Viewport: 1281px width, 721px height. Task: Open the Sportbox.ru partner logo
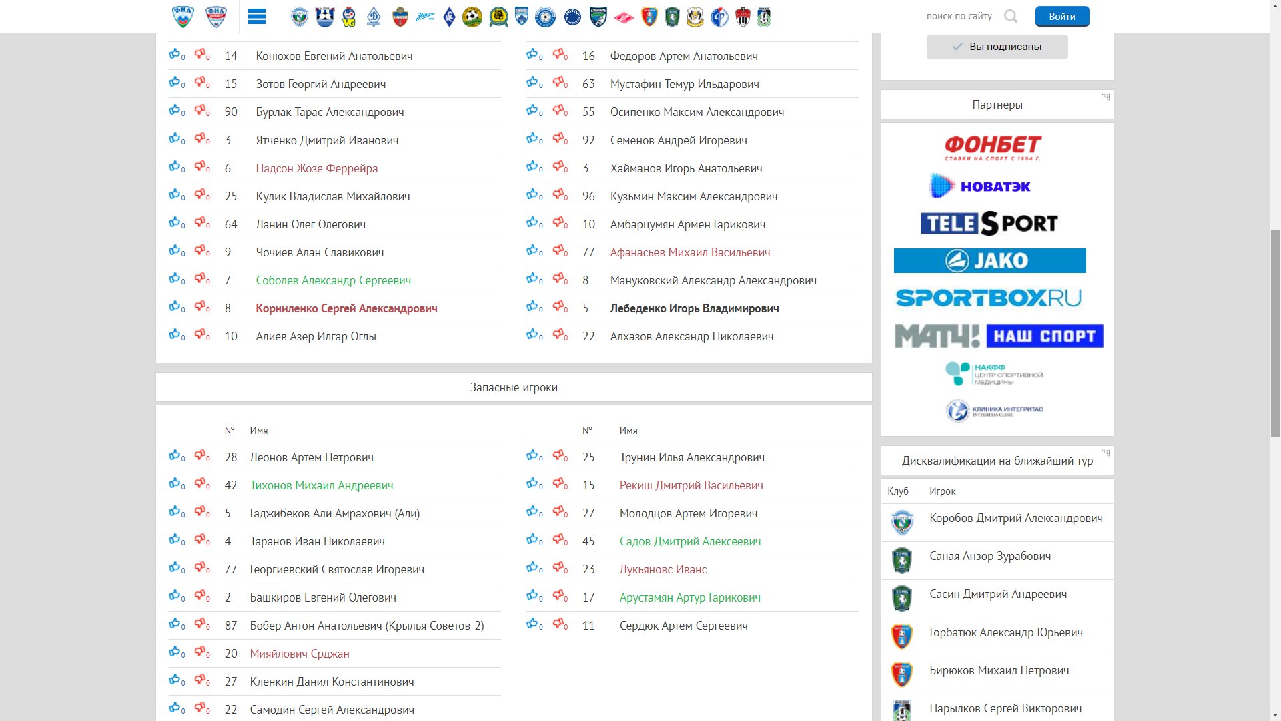[988, 298]
